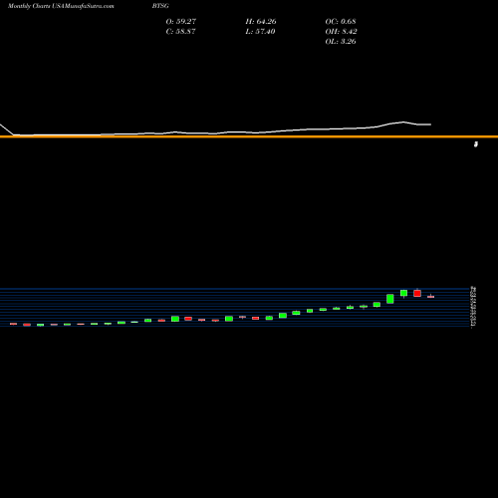This screenshot has width=498, height=498.
Task: Click the OL: 3.26 readout
Action: click(x=341, y=41)
